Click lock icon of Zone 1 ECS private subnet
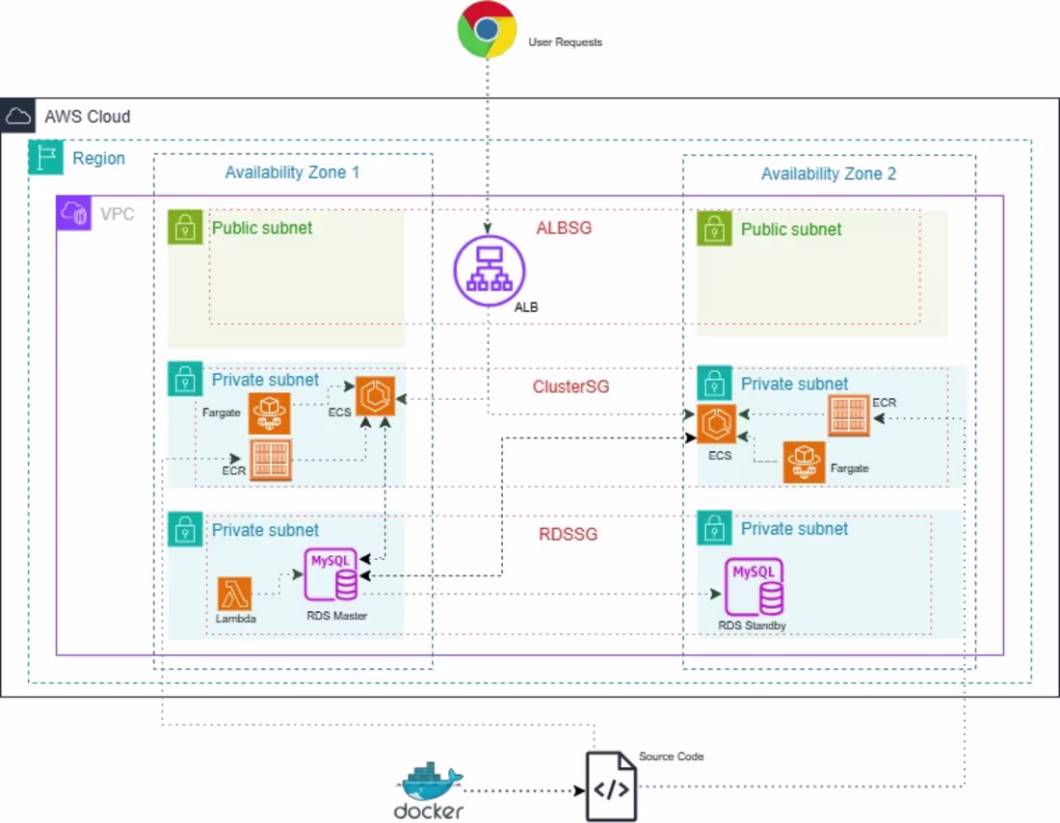 tap(185, 379)
